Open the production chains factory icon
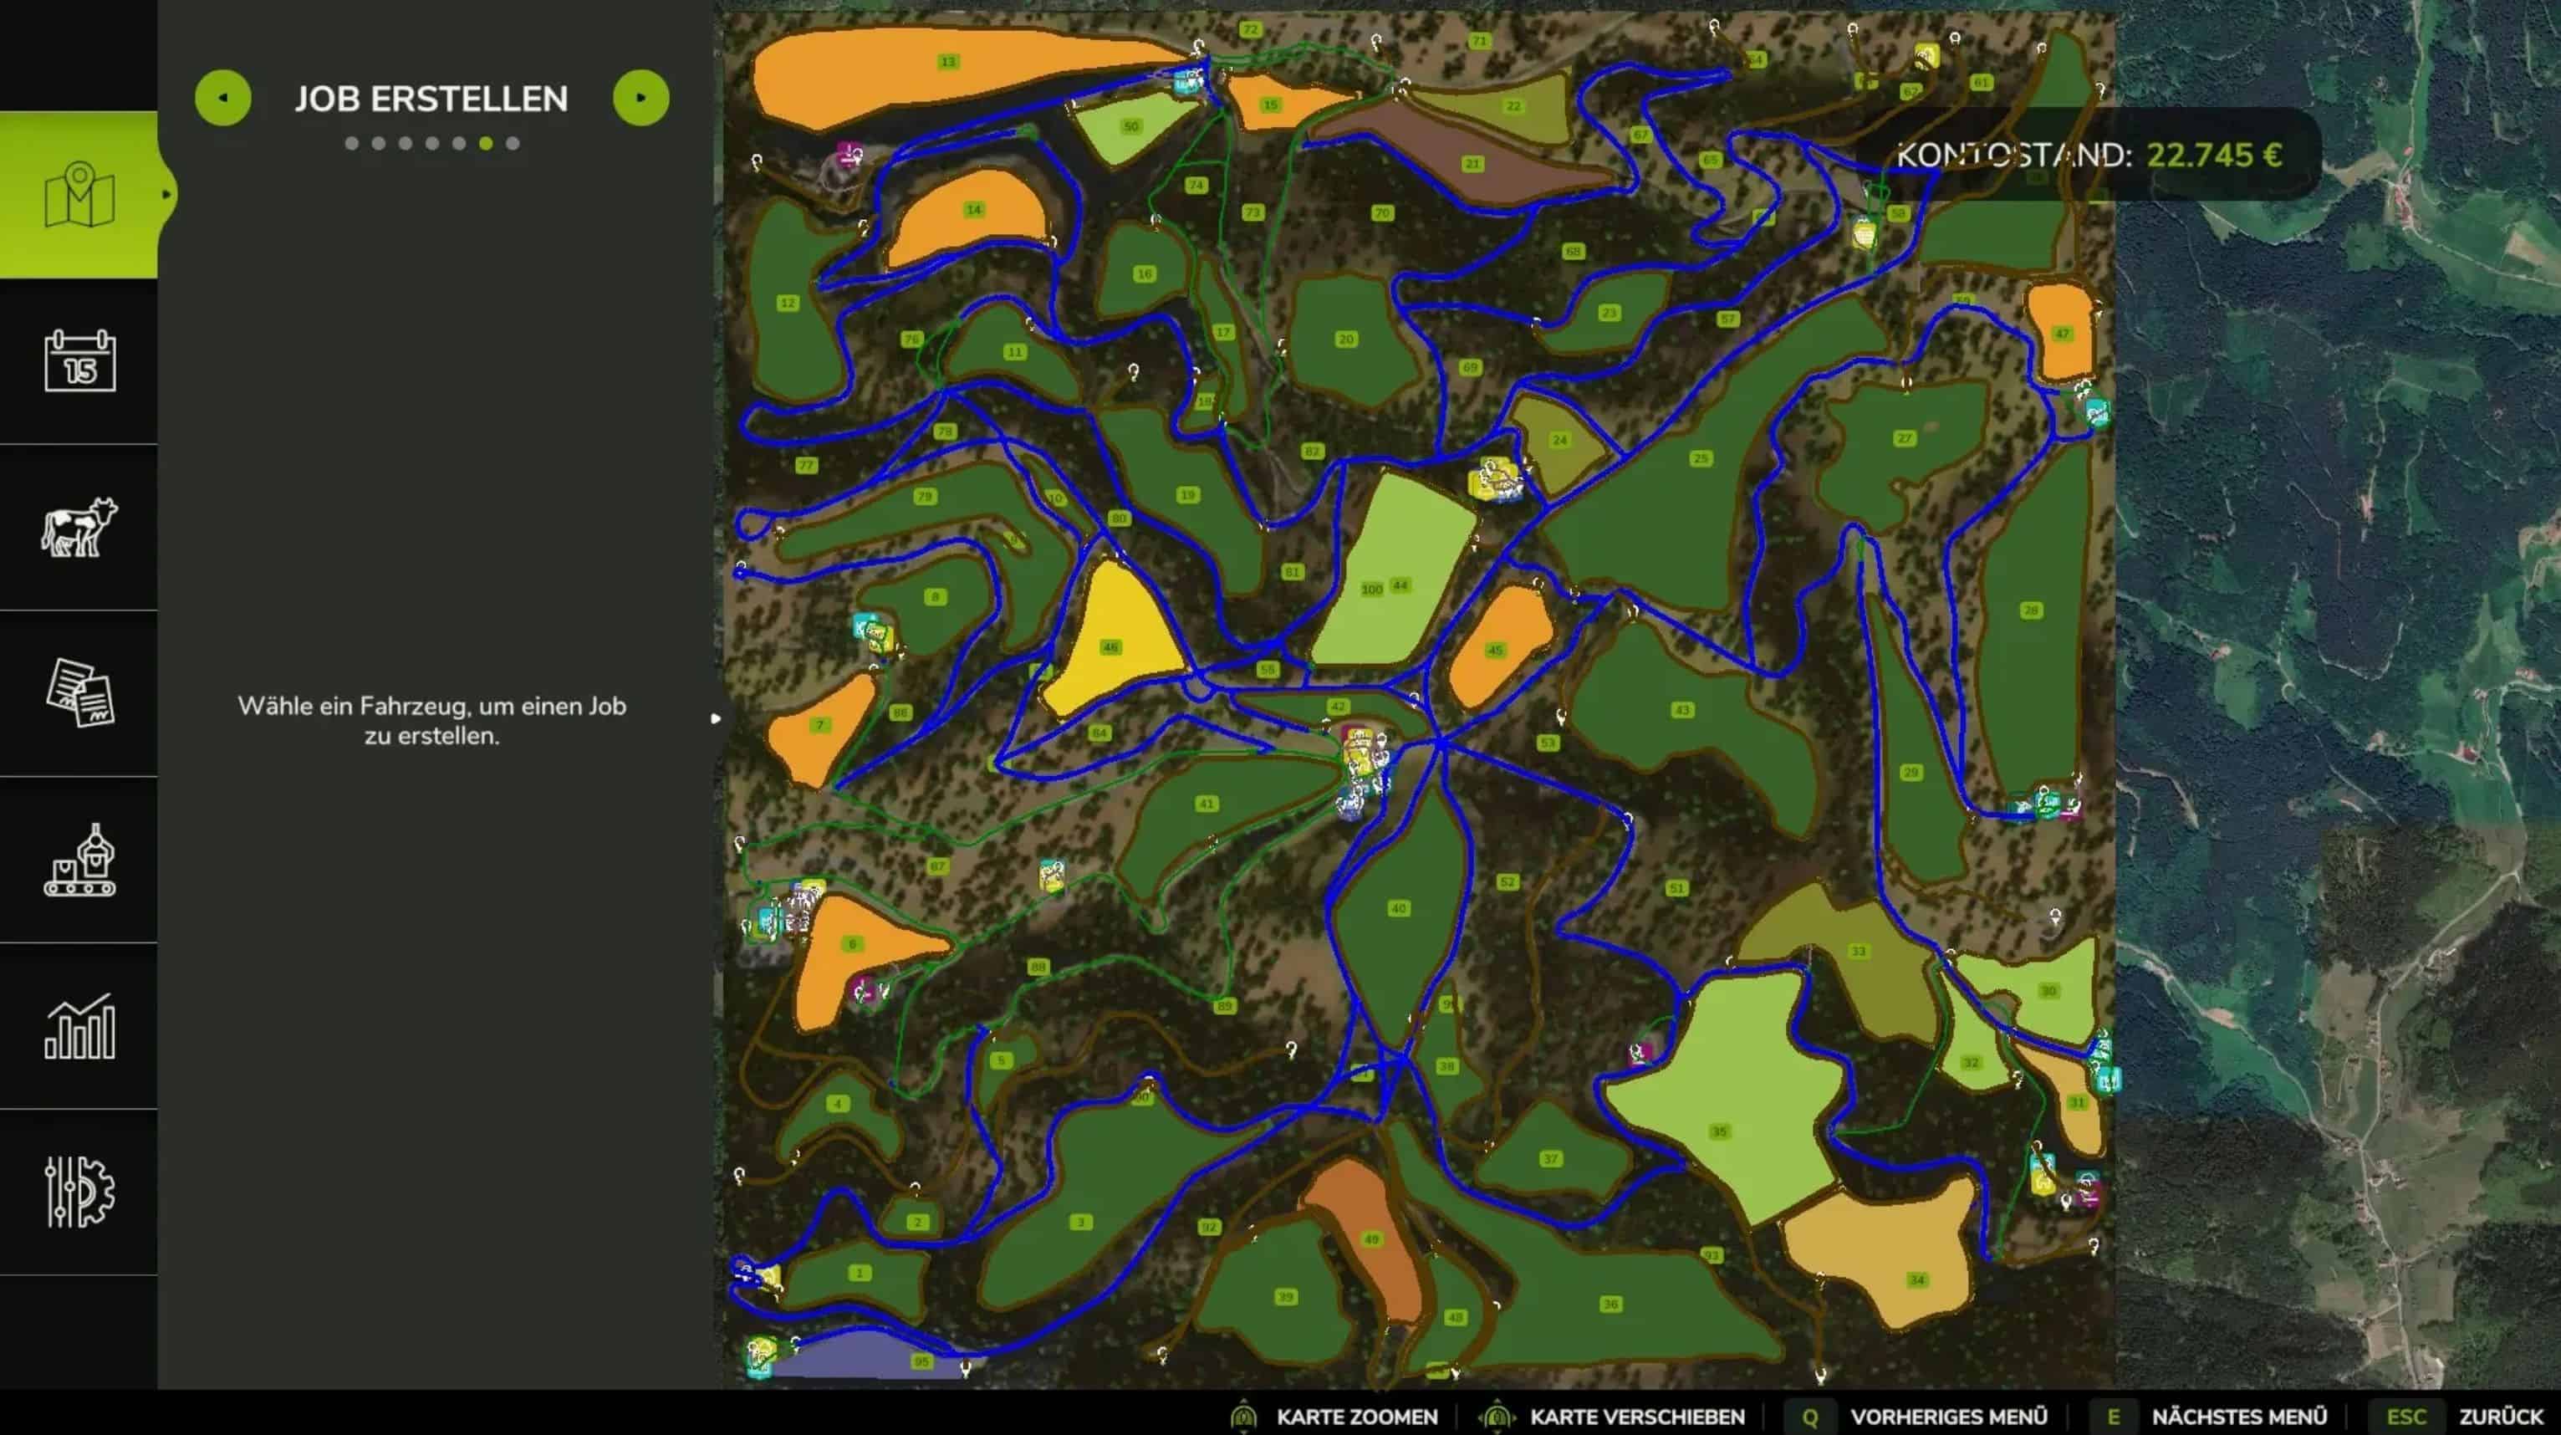The width and height of the screenshot is (2561, 1435). click(x=79, y=859)
